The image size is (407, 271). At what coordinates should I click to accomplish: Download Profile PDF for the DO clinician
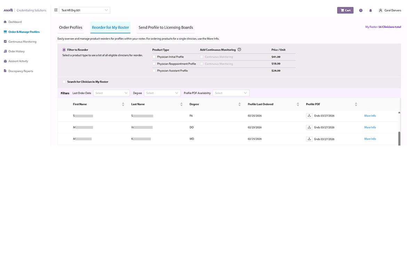[309, 128]
